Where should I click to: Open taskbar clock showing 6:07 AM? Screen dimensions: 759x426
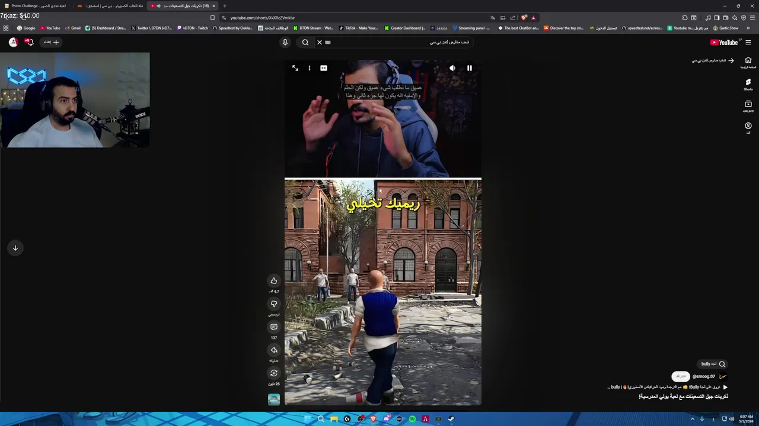coord(745,419)
